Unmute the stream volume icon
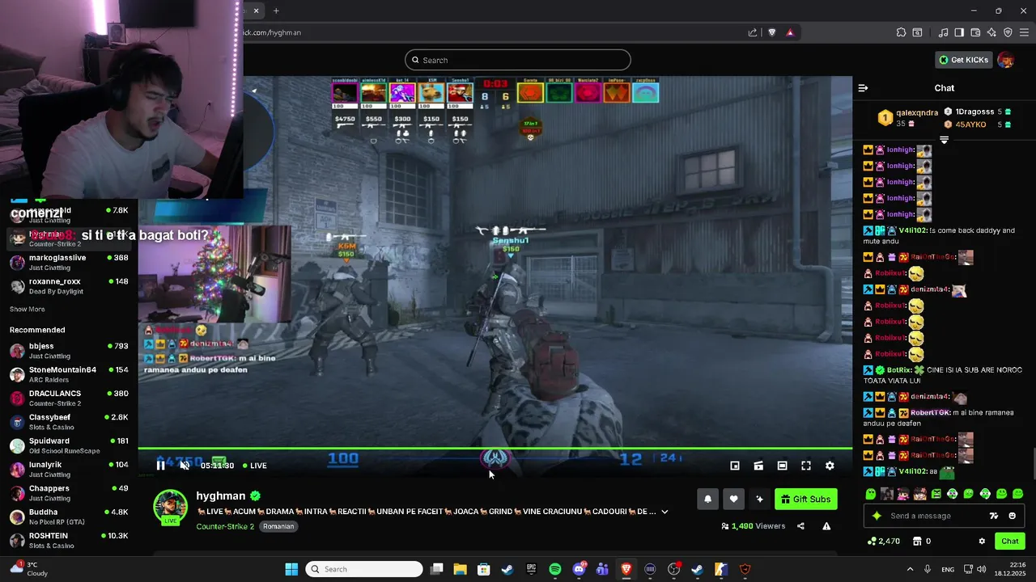The image size is (1036, 582). (x=185, y=466)
